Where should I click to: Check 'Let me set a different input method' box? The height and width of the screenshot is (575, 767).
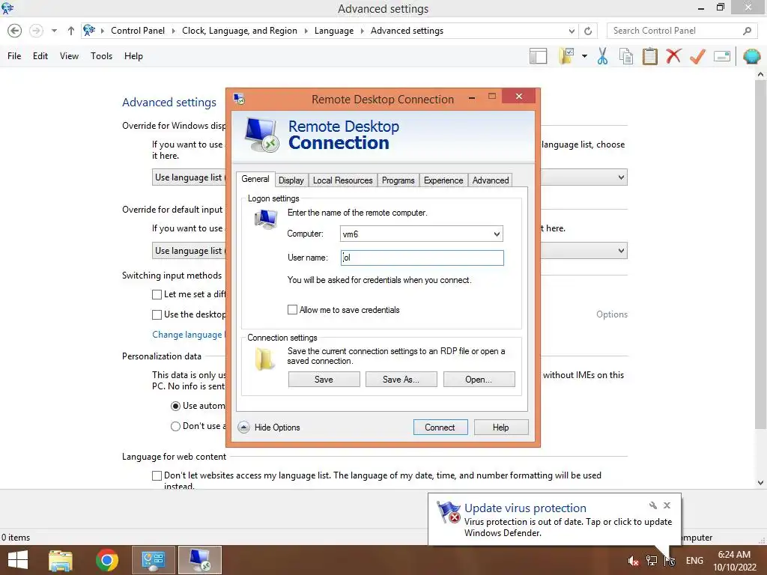coord(157,294)
